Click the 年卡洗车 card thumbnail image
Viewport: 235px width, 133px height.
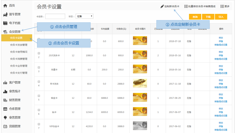pyautogui.click(x=140, y=83)
